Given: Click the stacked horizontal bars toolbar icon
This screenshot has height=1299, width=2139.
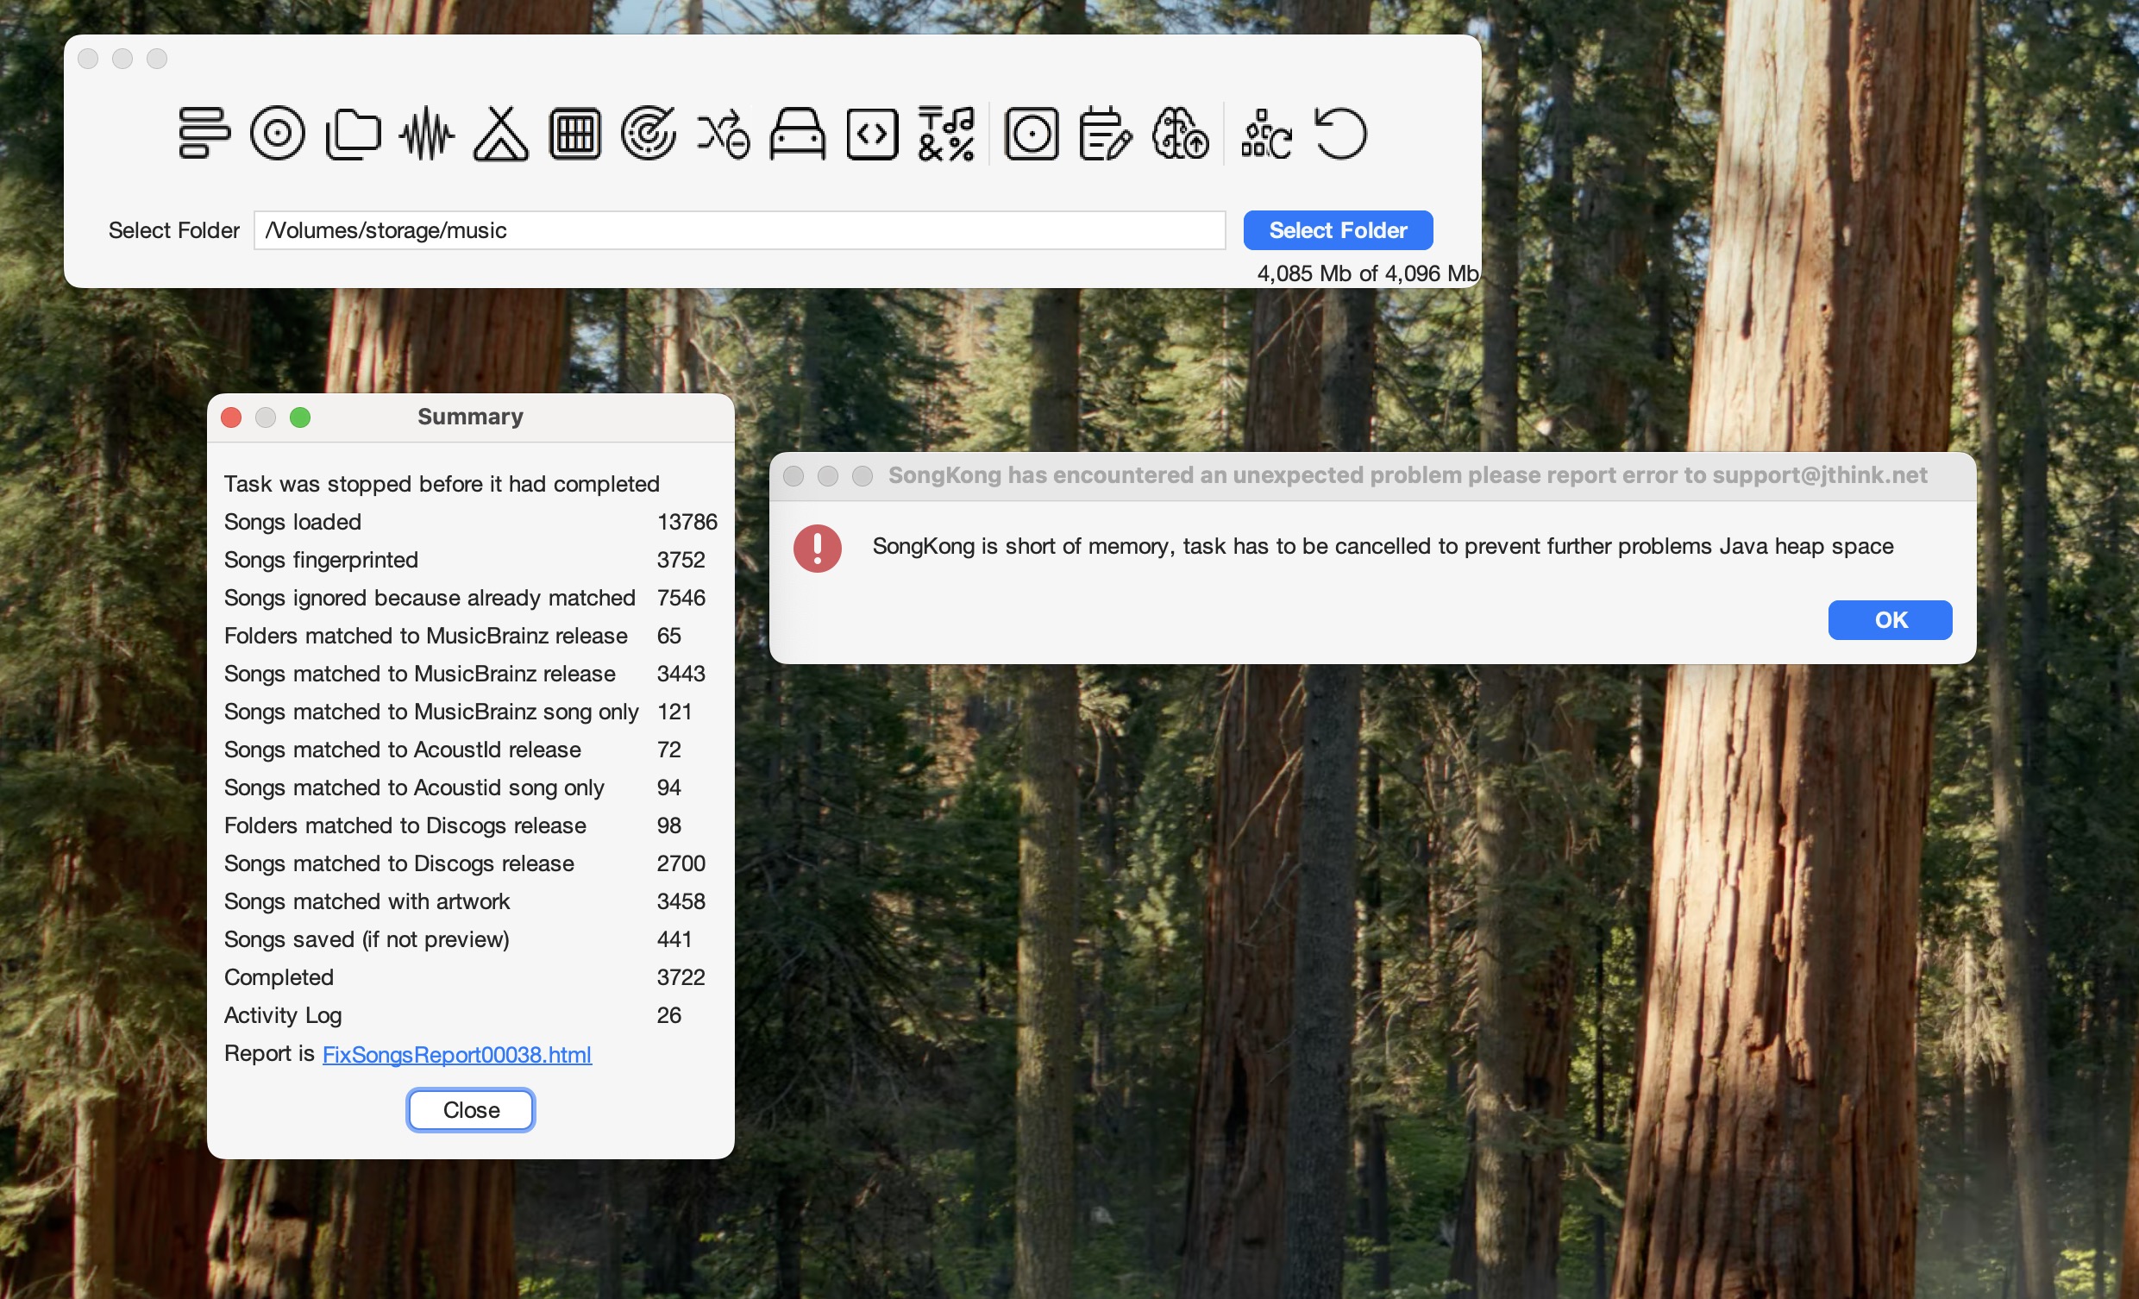Looking at the screenshot, I should pyautogui.click(x=204, y=134).
